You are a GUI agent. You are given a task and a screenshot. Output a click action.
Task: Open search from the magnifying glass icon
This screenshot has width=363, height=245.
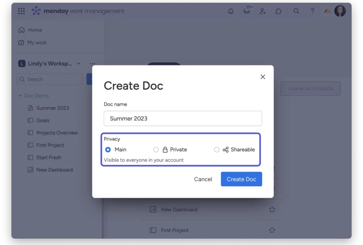point(296,11)
